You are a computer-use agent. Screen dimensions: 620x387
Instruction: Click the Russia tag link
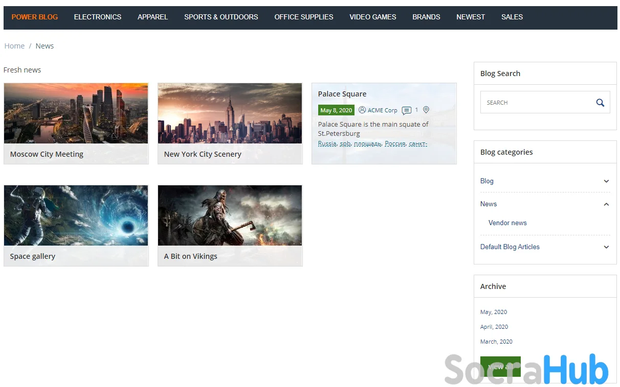327,143
